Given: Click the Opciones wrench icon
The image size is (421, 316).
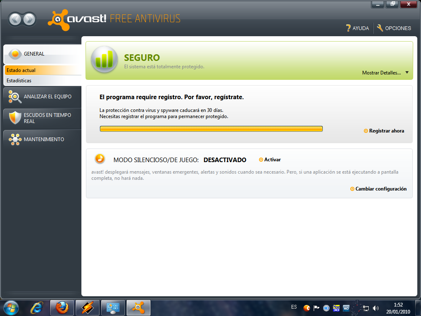Looking at the screenshot, I should point(380,28).
